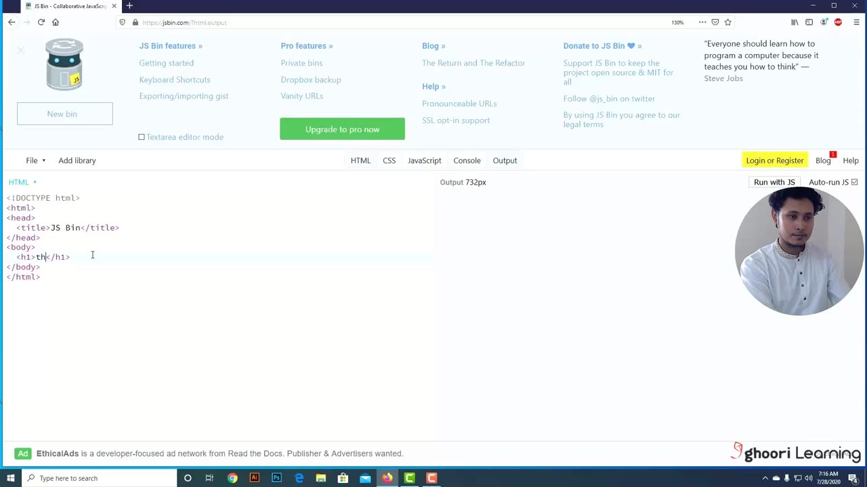Open the Firefox home page icon
867x487 pixels.
56,22
